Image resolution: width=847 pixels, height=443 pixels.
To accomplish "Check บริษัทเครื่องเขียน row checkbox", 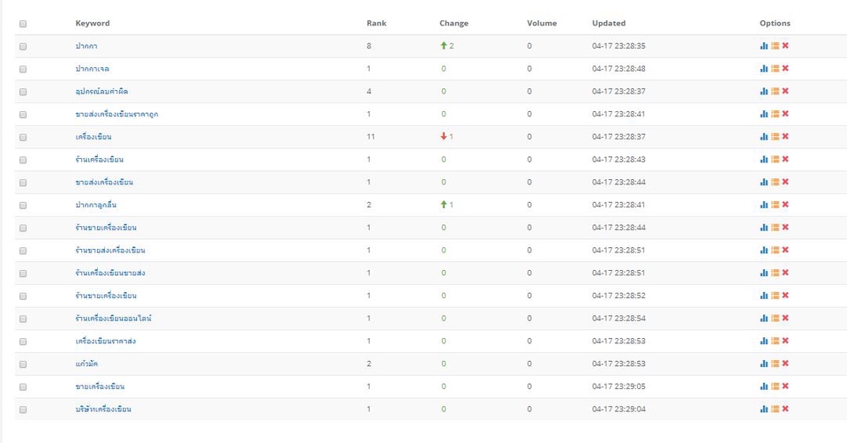I will pyautogui.click(x=23, y=409).
